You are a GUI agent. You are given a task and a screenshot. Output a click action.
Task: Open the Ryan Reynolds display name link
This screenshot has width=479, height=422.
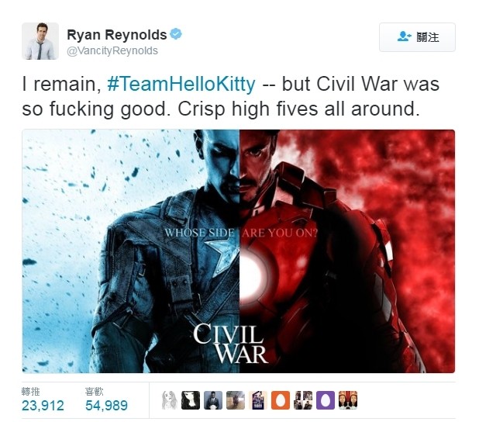click(x=117, y=35)
